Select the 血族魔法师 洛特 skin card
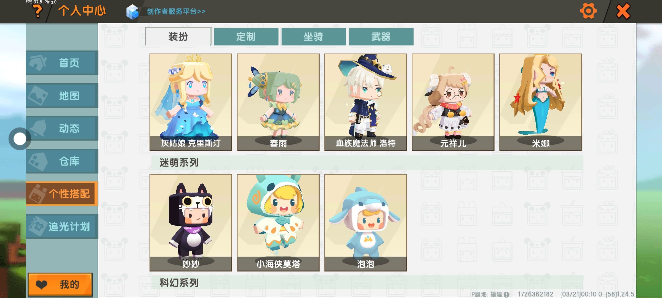Viewport: 662px width, 298px height. [x=366, y=102]
